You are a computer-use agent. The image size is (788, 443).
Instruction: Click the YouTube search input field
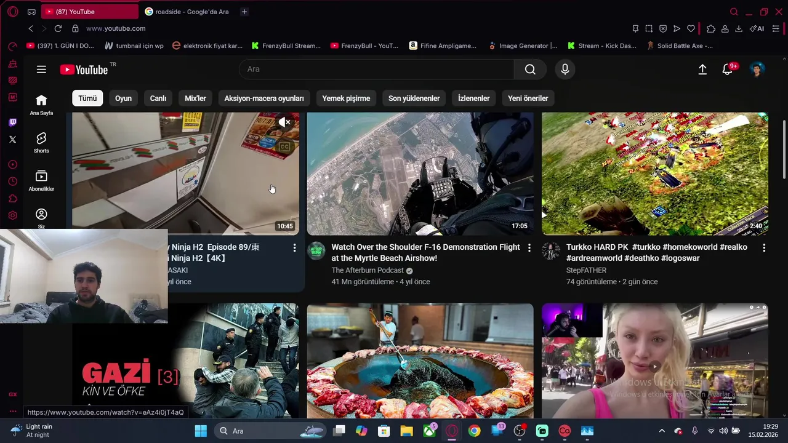tap(376, 70)
